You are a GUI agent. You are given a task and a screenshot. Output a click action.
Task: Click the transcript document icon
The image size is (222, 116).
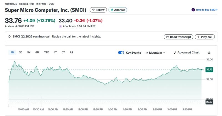pos(167,37)
